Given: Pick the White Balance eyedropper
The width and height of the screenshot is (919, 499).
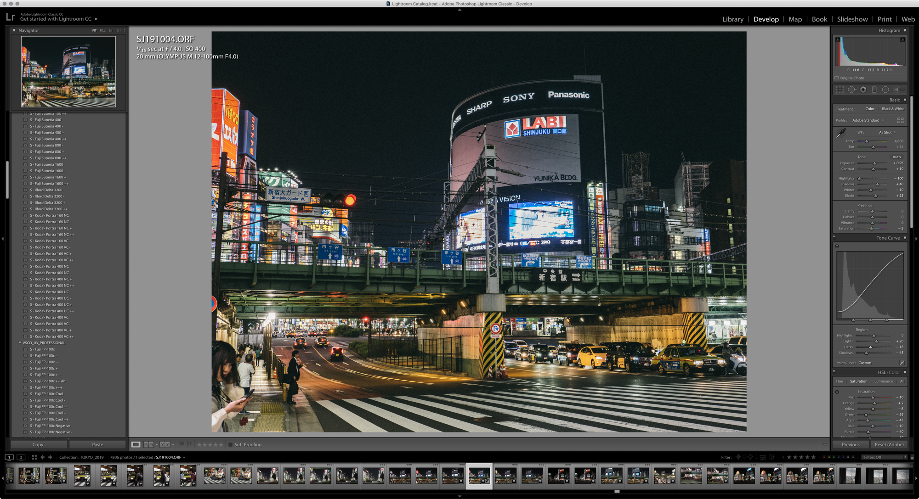Looking at the screenshot, I should coord(841,133).
